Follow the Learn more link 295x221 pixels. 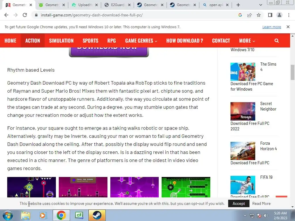pyautogui.click(x=272, y=27)
